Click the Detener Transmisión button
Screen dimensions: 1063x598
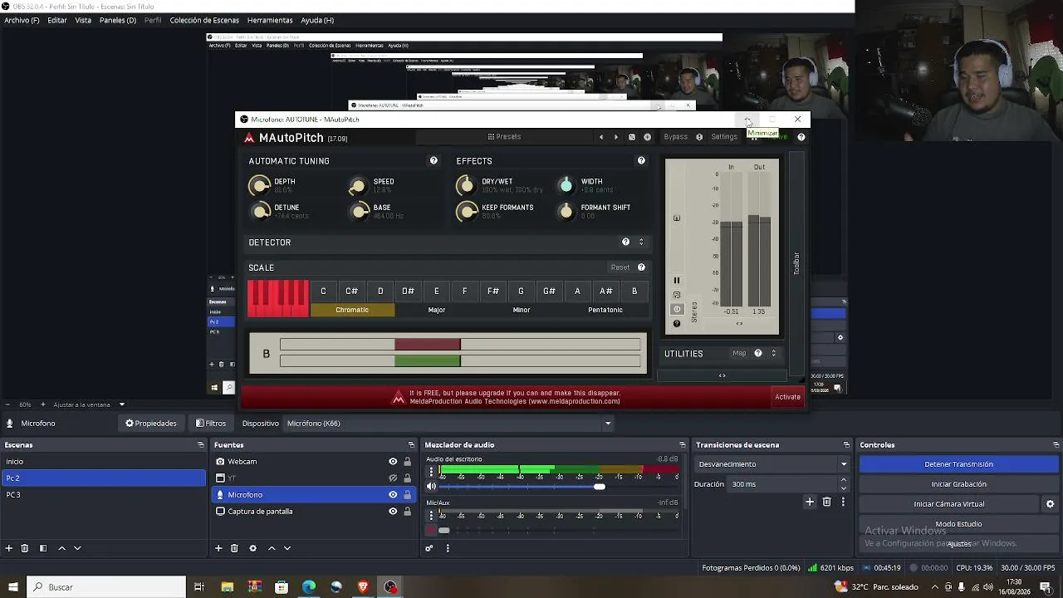[x=958, y=464]
